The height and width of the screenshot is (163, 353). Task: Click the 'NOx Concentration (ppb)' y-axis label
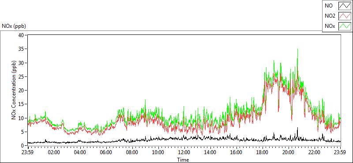(14, 90)
